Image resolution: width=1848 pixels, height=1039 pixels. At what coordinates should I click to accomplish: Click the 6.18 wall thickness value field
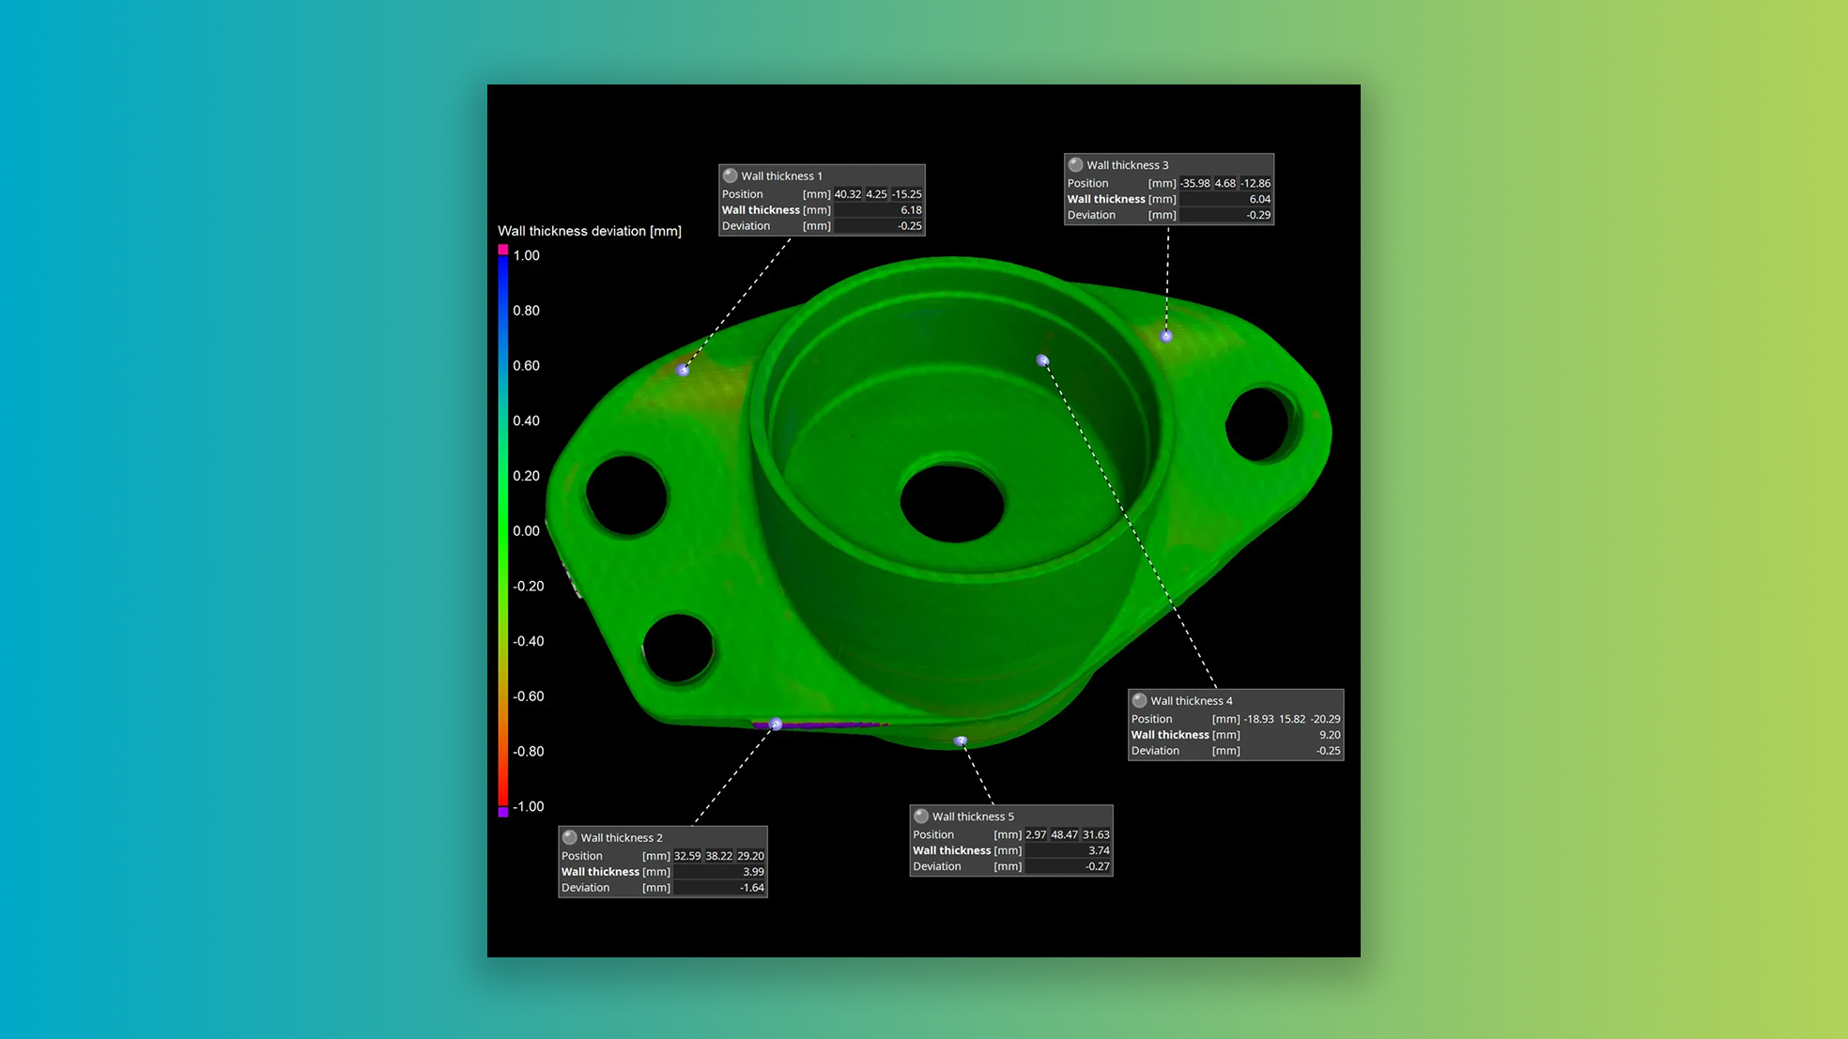910,210
